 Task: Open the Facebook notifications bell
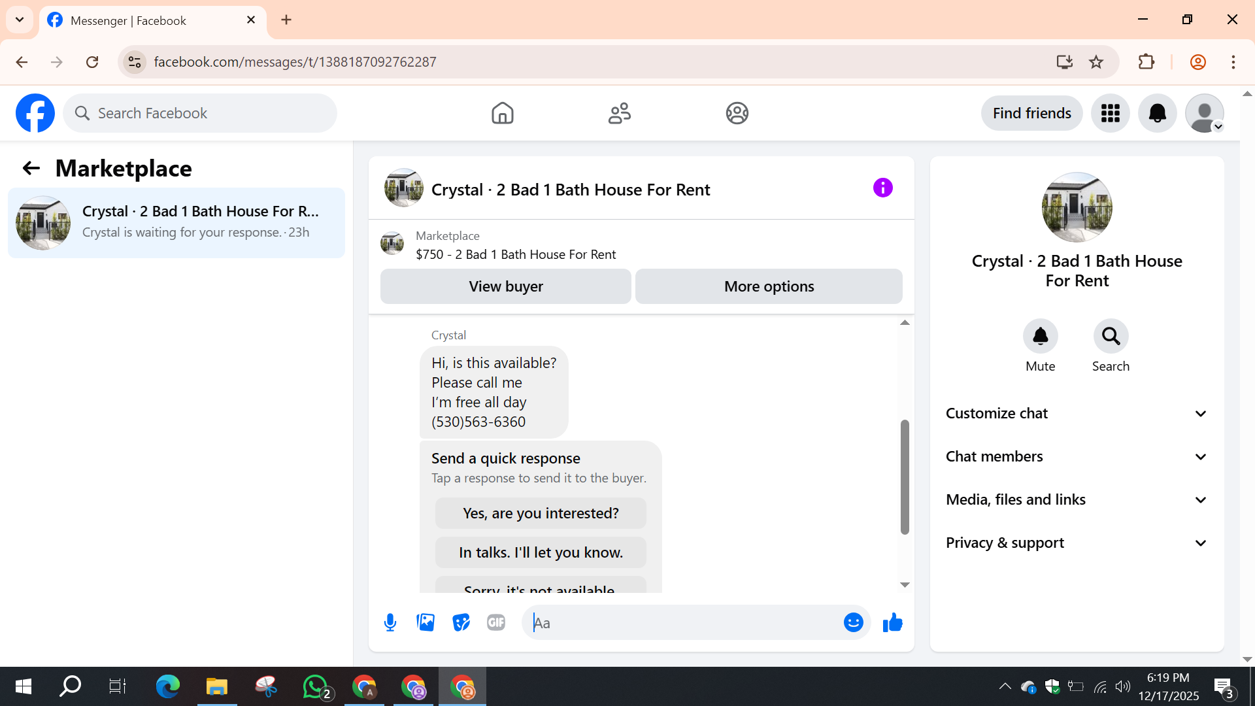pyautogui.click(x=1157, y=113)
